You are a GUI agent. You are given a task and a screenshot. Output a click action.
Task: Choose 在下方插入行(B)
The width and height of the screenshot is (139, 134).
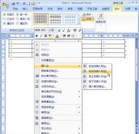[x=97, y=81]
